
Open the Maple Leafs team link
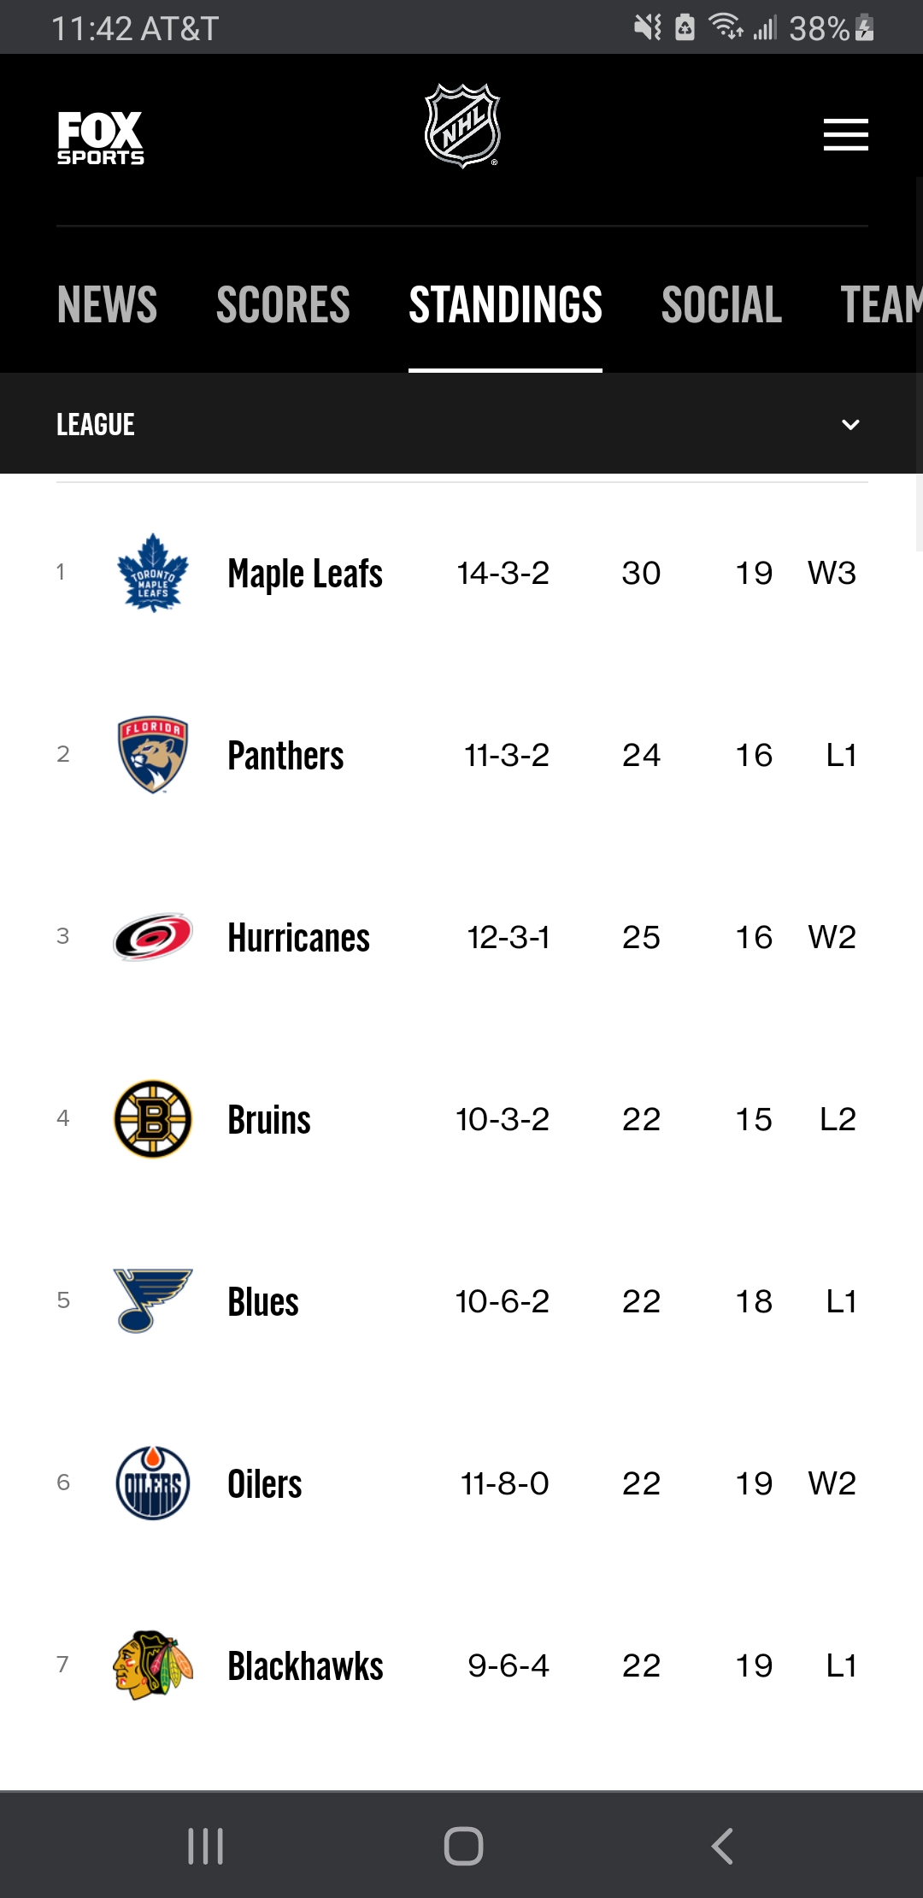point(305,573)
